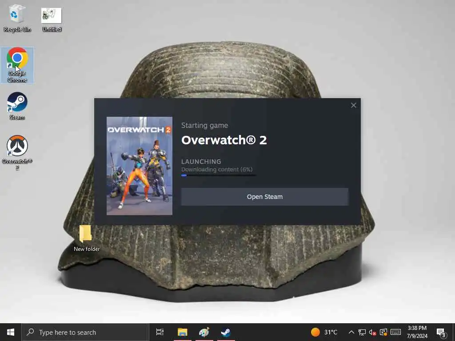Select the New folder icon on desktop
Screen dimensions: 455x341
coord(86,238)
